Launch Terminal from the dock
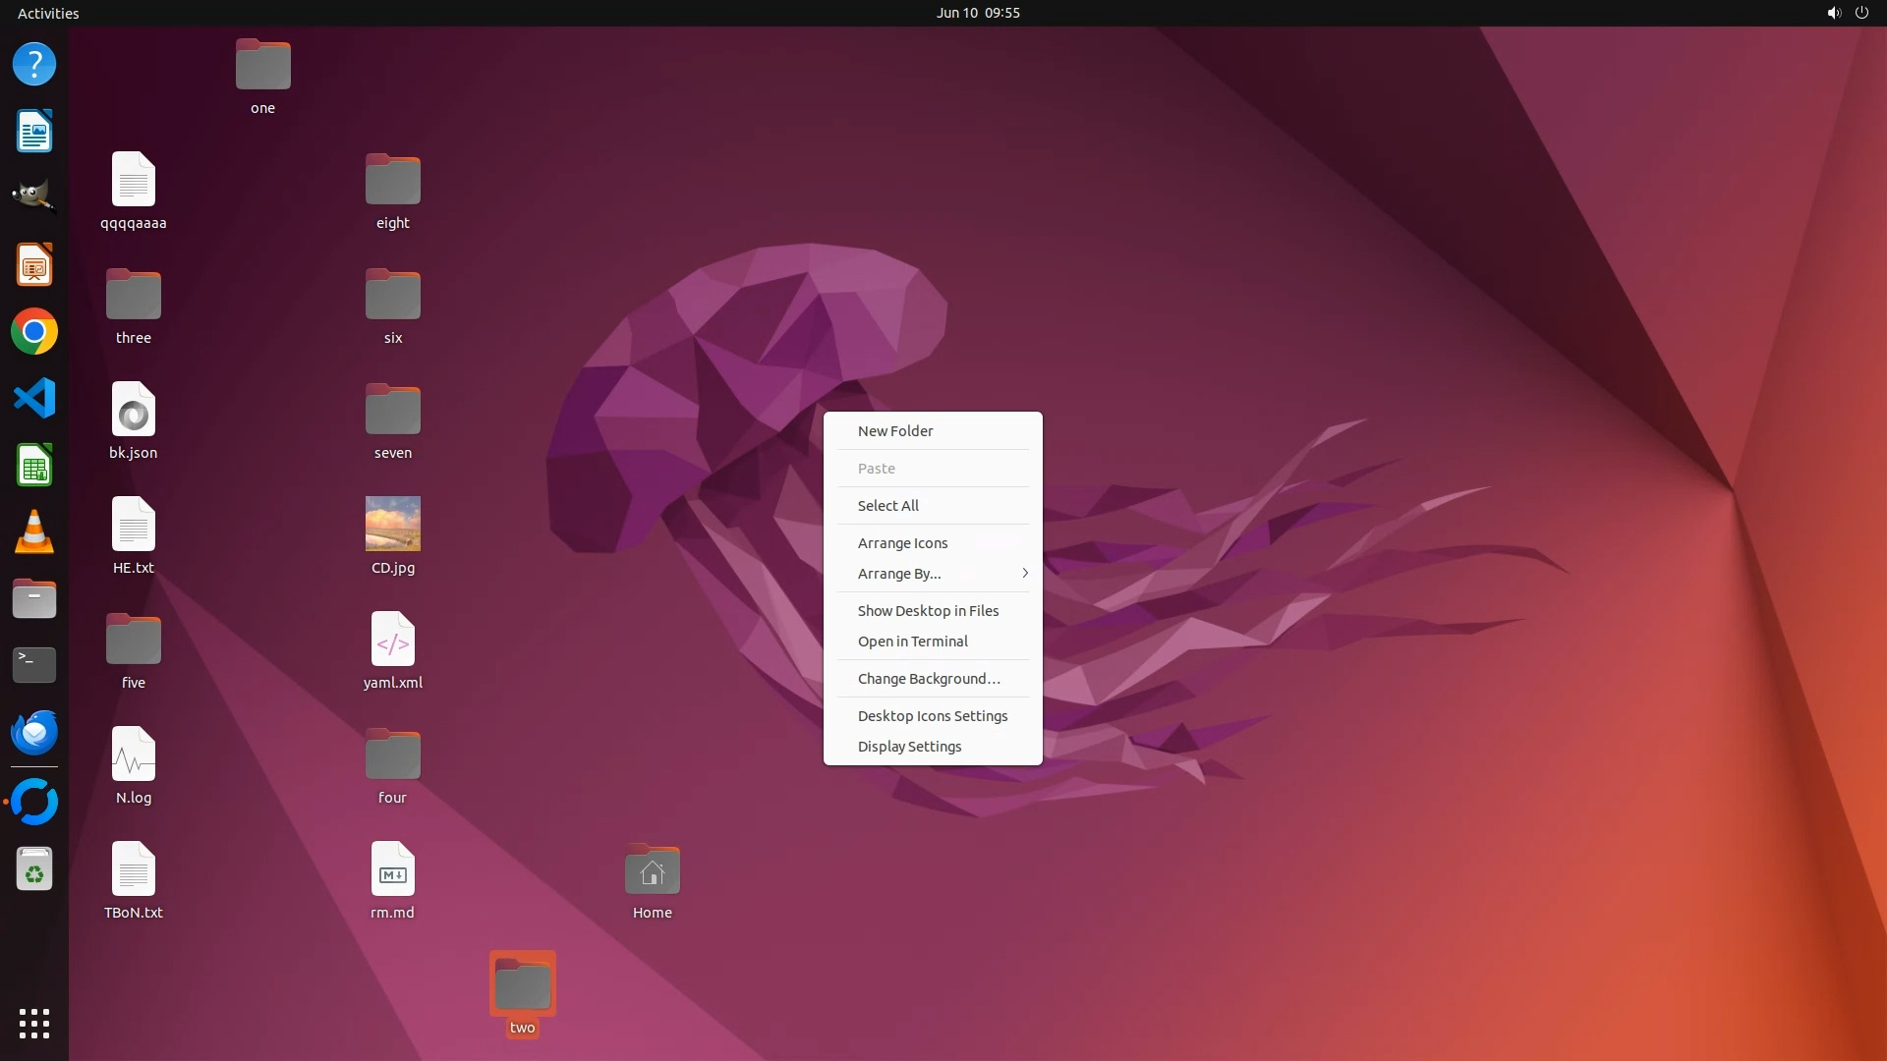Image resolution: width=1887 pixels, height=1061 pixels. pyautogui.click(x=34, y=665)
